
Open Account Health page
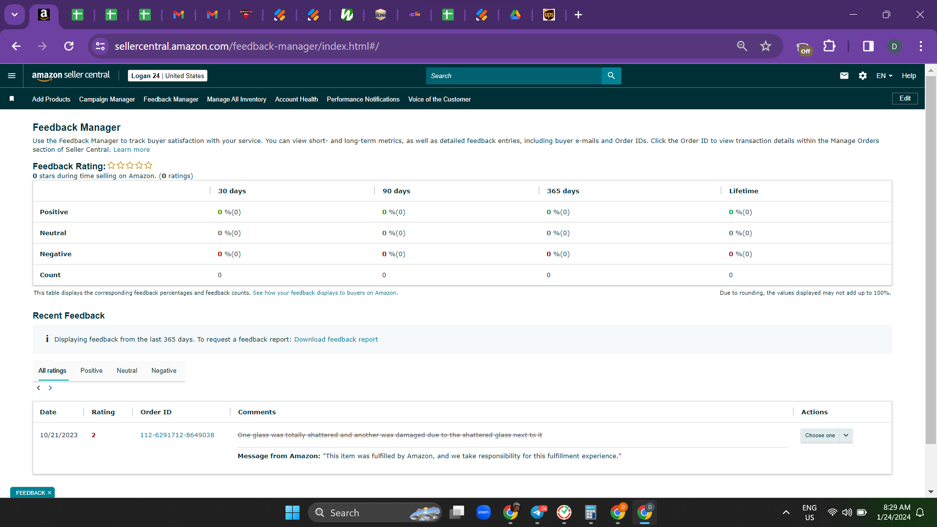pyautogui.click(x=296, y=99)
